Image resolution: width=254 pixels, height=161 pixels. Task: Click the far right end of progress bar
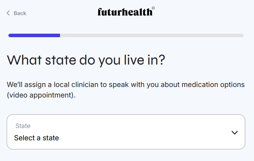tap(242, 35)
